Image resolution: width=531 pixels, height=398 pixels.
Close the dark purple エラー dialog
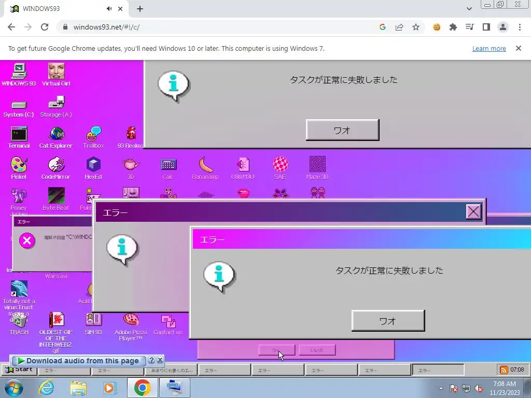click(473, 212)
